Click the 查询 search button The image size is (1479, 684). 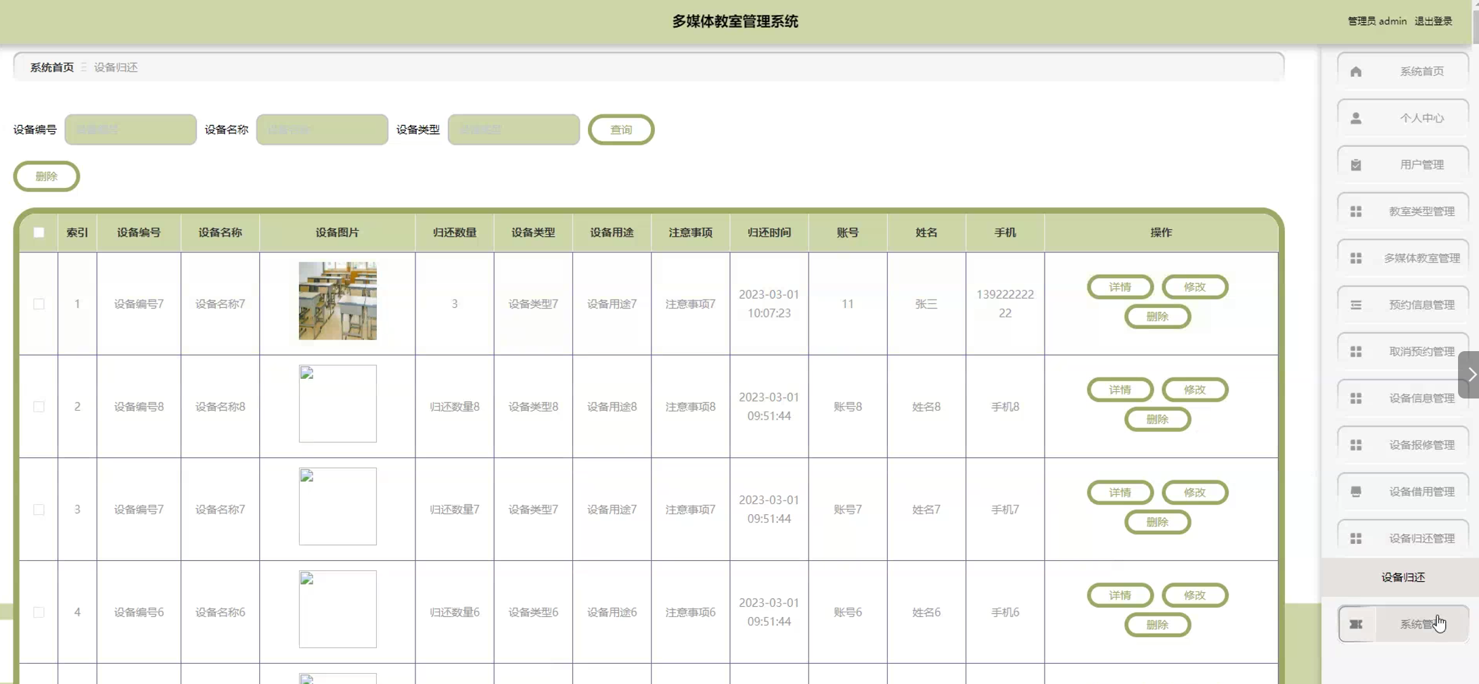point(621,129)
